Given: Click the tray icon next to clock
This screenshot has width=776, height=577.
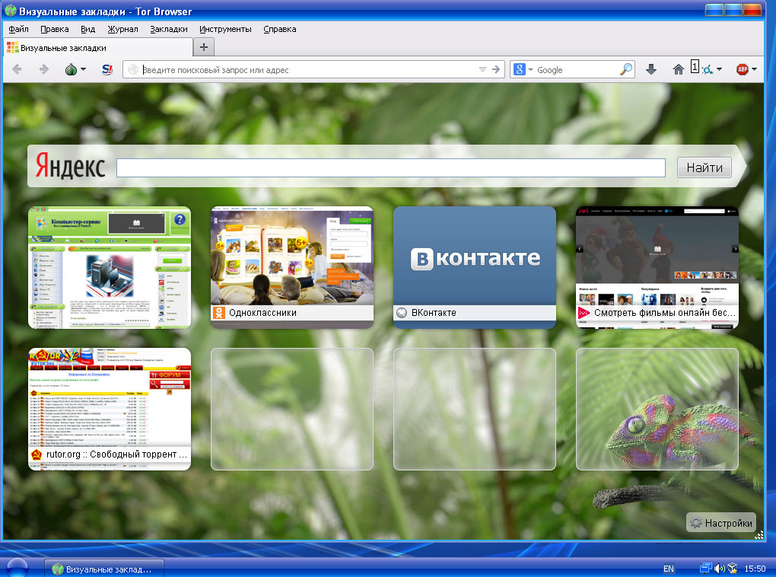Looking at the screenshot, I should pyautogui.click(x=733, y=569).
